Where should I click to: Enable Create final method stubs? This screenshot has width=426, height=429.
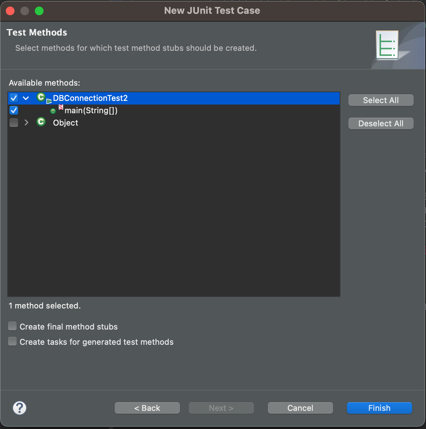pyautogui.click(x=12, y=326)
